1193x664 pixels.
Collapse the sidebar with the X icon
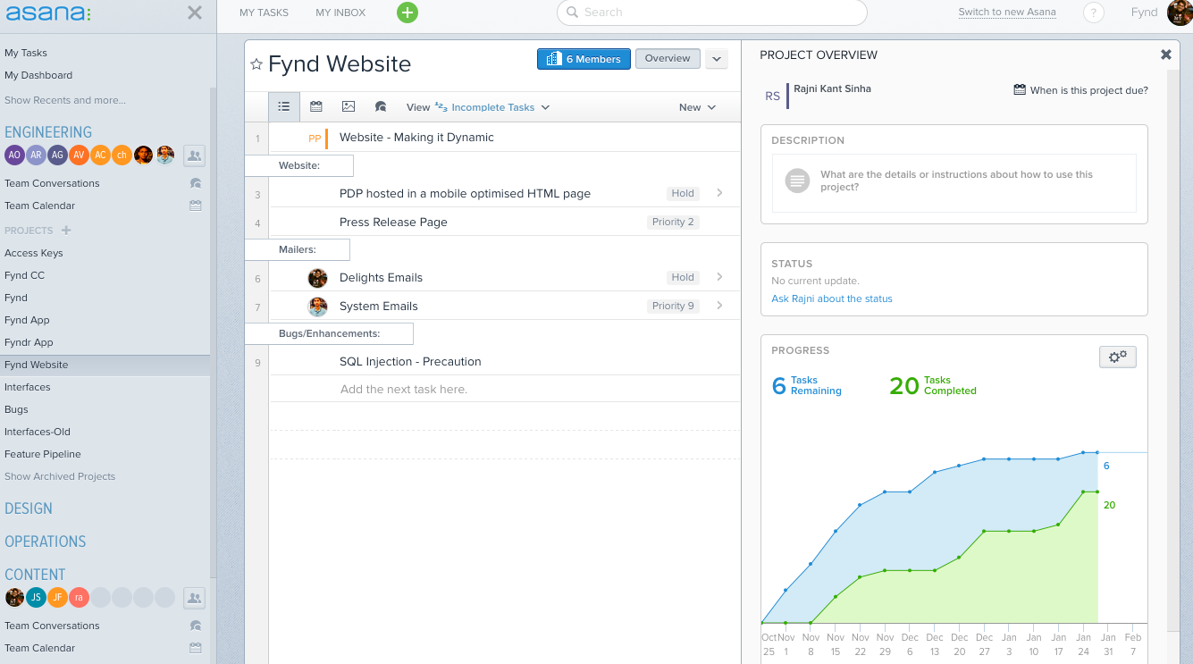click(195, 13)
